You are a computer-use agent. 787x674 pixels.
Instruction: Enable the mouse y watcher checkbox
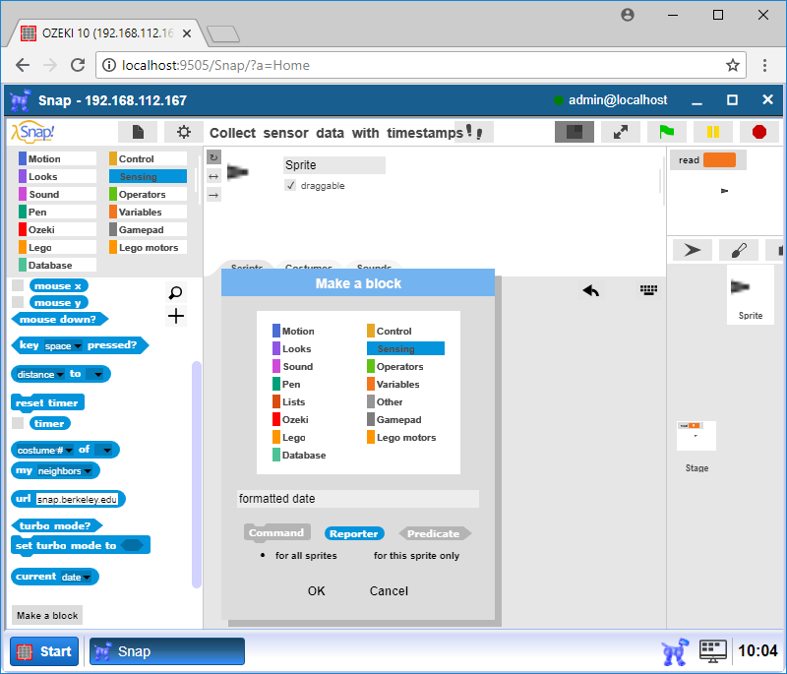click(x=18, y=302)
